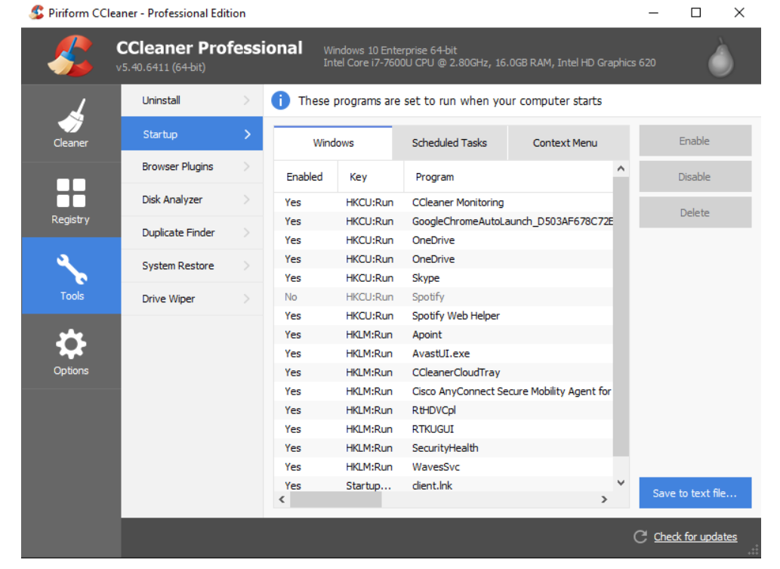The width and height of the screenshot is (780, 569).
Task: Click the Delete button
Action: (x=695, y=212)
